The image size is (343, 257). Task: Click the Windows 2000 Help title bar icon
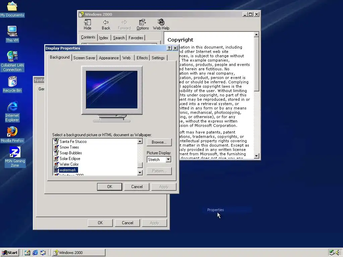point(82,14)
